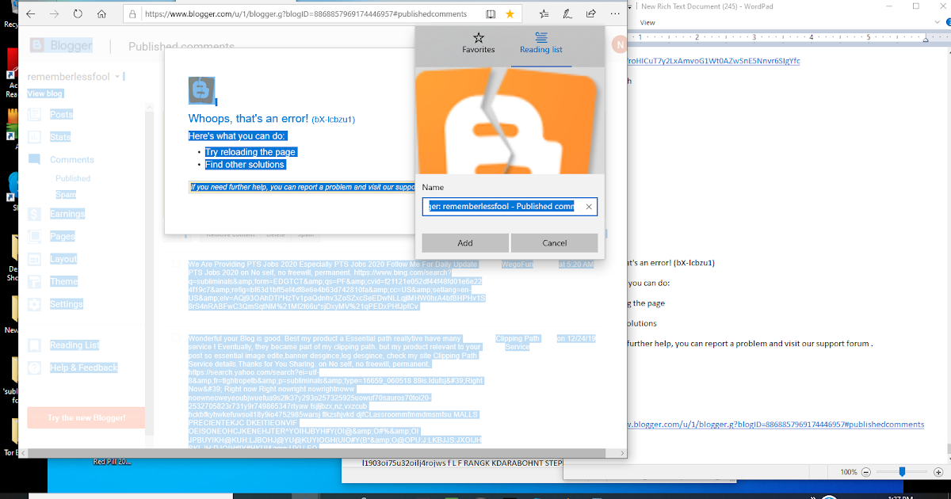The width and height of the screenshot is (951, 499).
Task: Open the browser Settings and more menu
Action: (x=615, y=13)
